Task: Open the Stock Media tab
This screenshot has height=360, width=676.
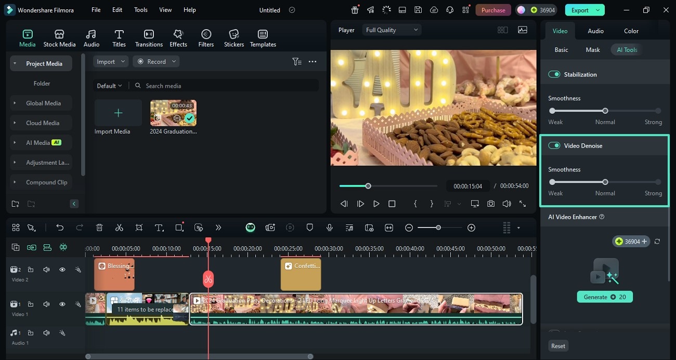Action: (59, 38)
